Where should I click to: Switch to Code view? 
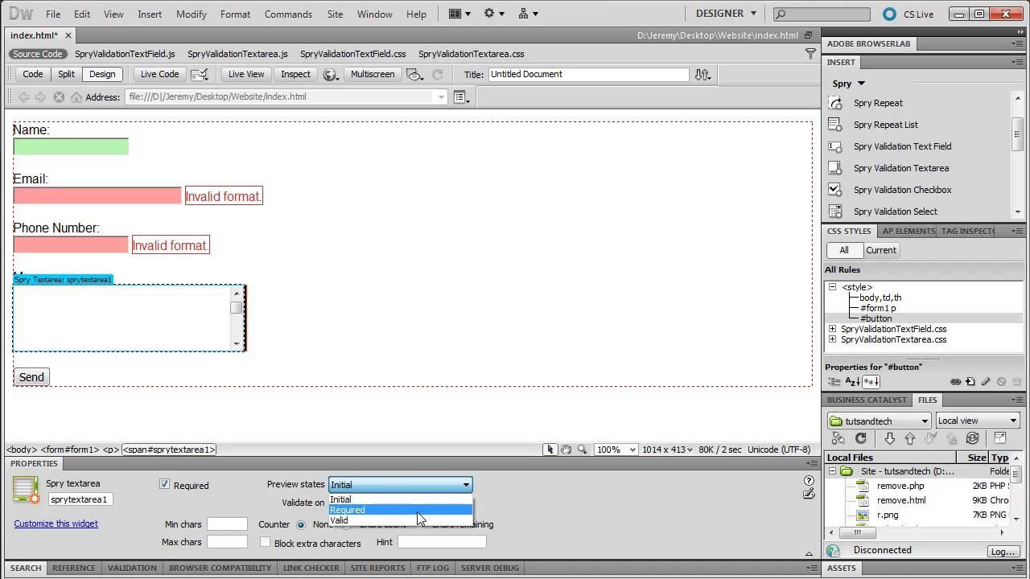33,74
